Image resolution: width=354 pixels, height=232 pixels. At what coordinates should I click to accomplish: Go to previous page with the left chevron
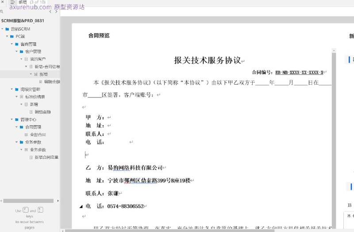50,11
